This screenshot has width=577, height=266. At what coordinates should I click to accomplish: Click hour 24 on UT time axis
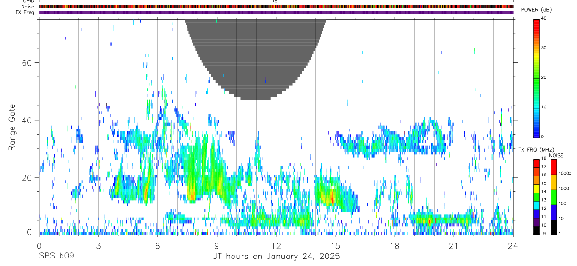(x=513, y=245)
